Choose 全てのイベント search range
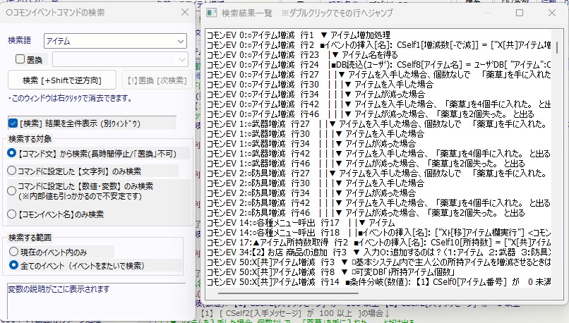This screenshot has height=323, width=569. point(14,265)
